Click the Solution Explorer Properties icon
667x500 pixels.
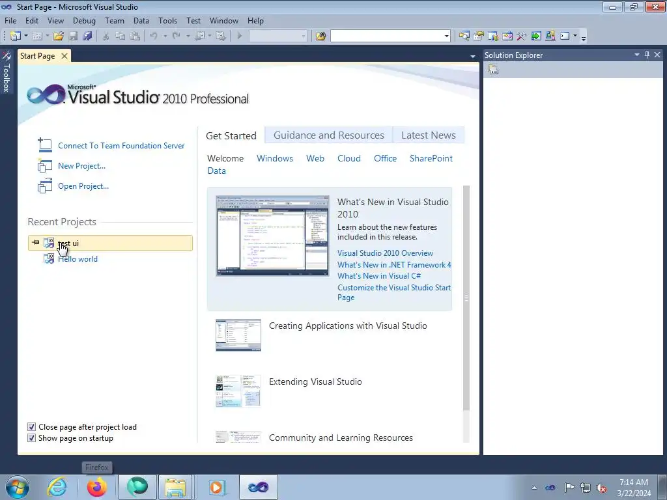coord(493,70)
